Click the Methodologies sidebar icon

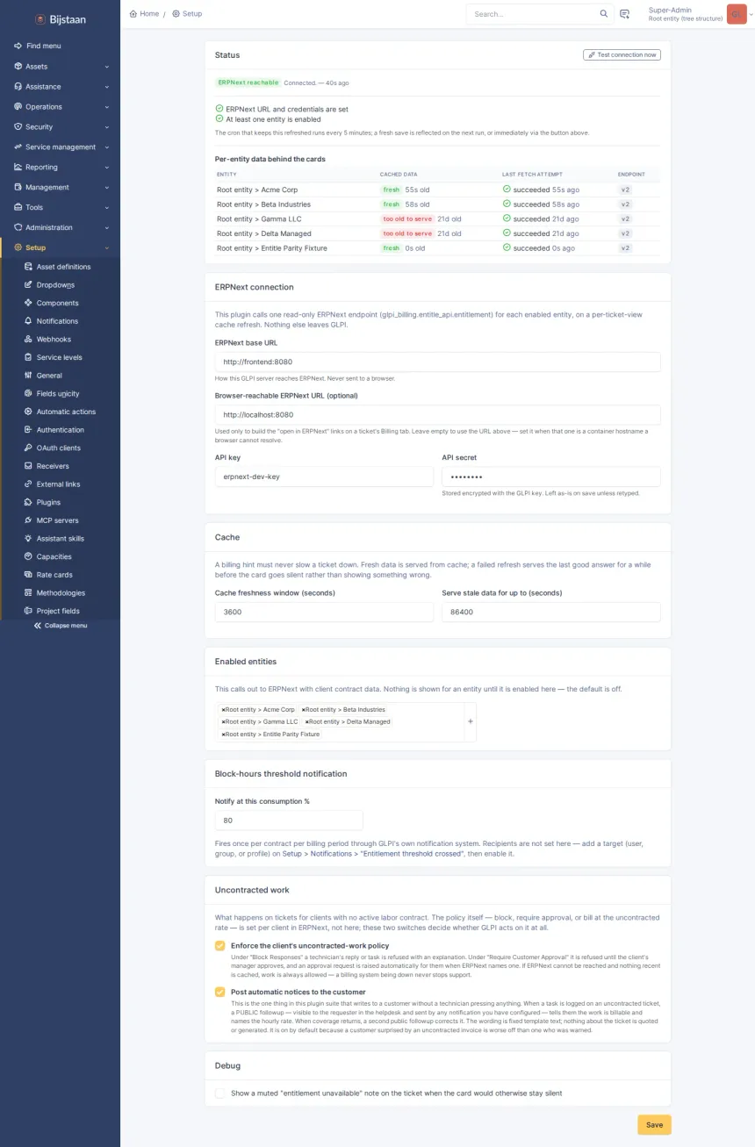[28, 593]
